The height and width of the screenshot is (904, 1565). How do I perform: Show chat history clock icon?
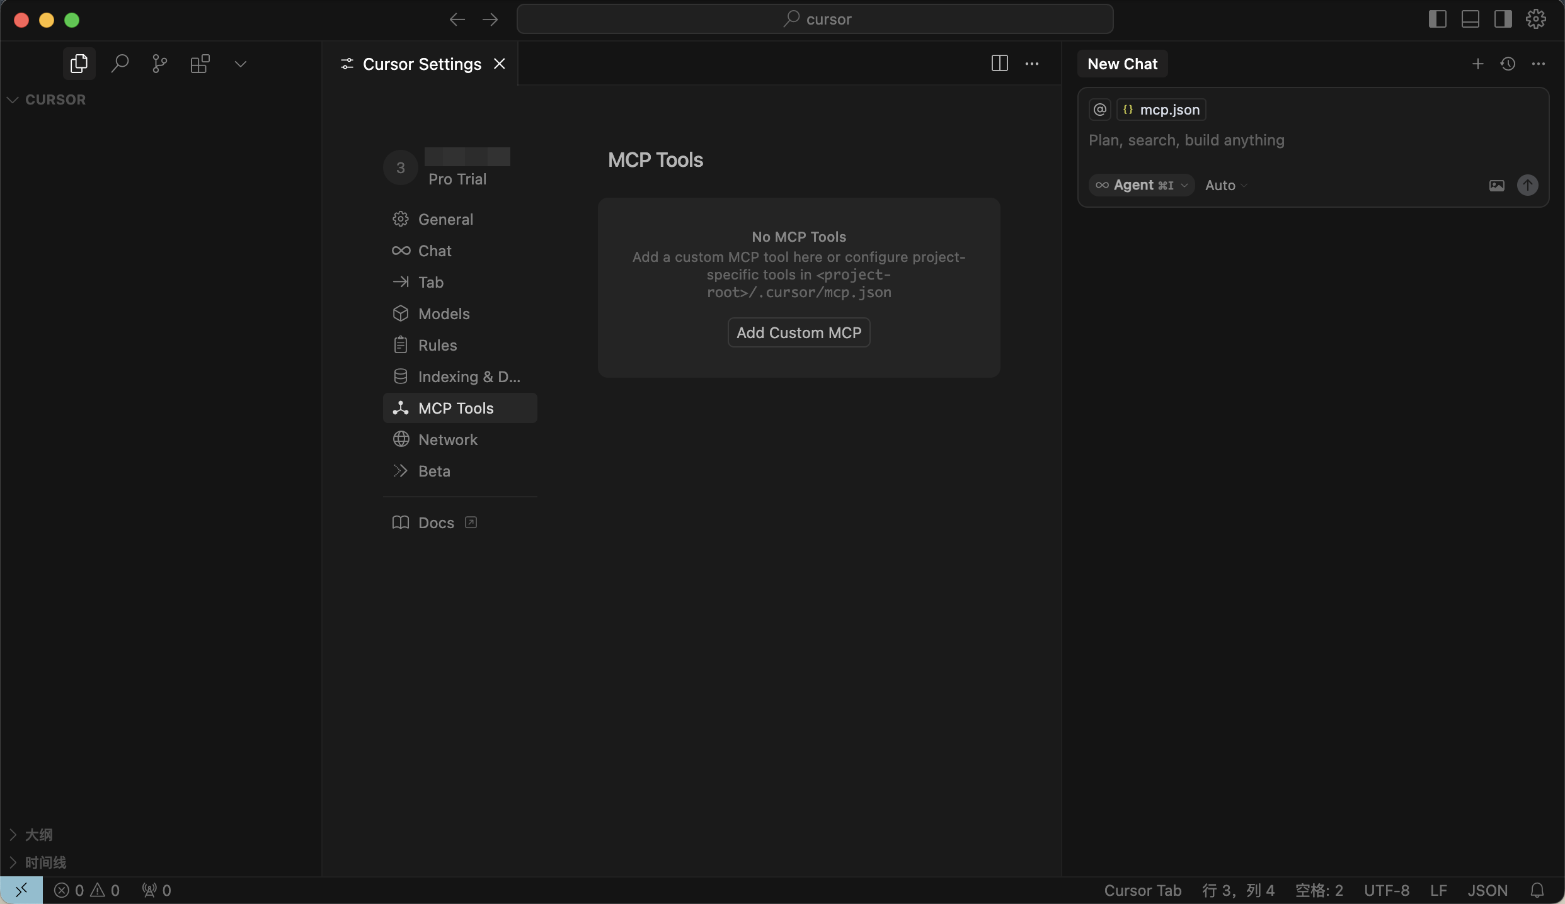pyautogui.click(x=1508, y=64)
